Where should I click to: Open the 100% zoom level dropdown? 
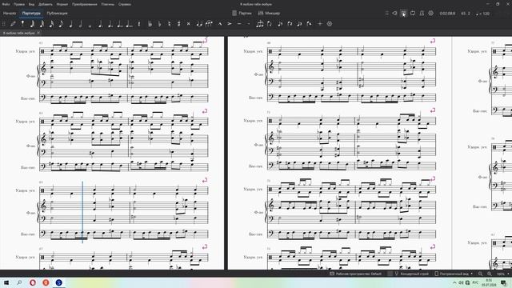tap(503, 274)
